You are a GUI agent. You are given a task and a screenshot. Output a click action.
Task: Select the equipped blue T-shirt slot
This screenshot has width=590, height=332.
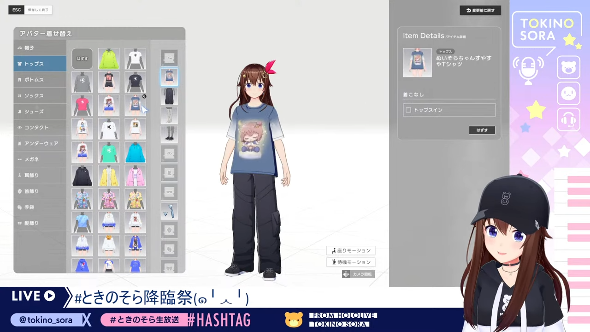(169, 77)
